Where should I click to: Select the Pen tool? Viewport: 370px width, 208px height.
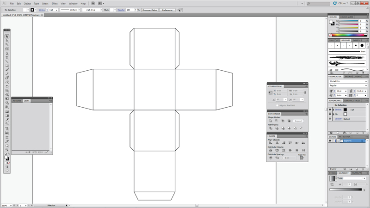coord(7,53)
